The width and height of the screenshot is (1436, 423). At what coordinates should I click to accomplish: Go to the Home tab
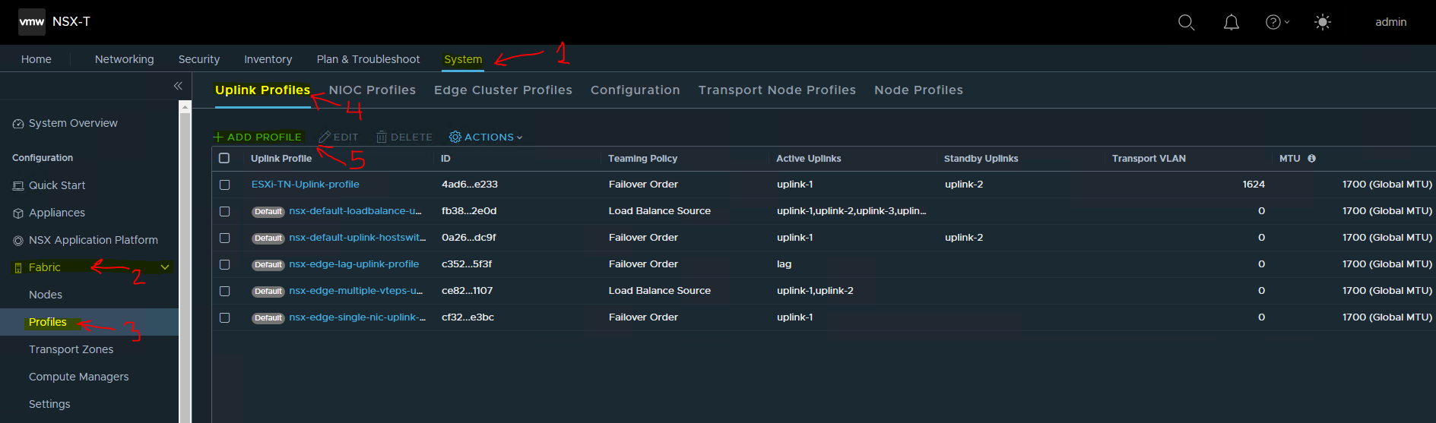pos(36,59)
